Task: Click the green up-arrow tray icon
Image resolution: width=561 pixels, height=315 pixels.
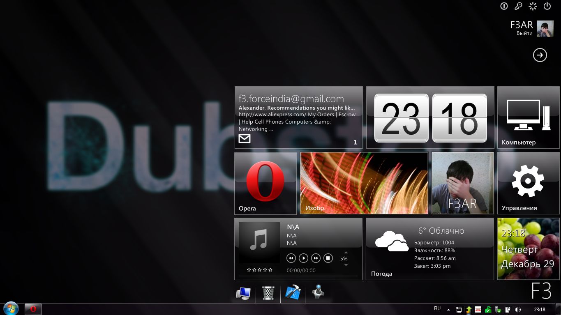Action: (469, 310)
